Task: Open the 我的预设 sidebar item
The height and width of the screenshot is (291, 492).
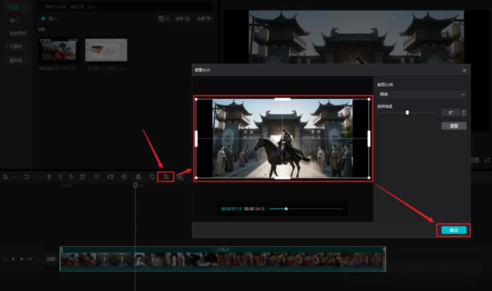Action: tap(18, 33)
